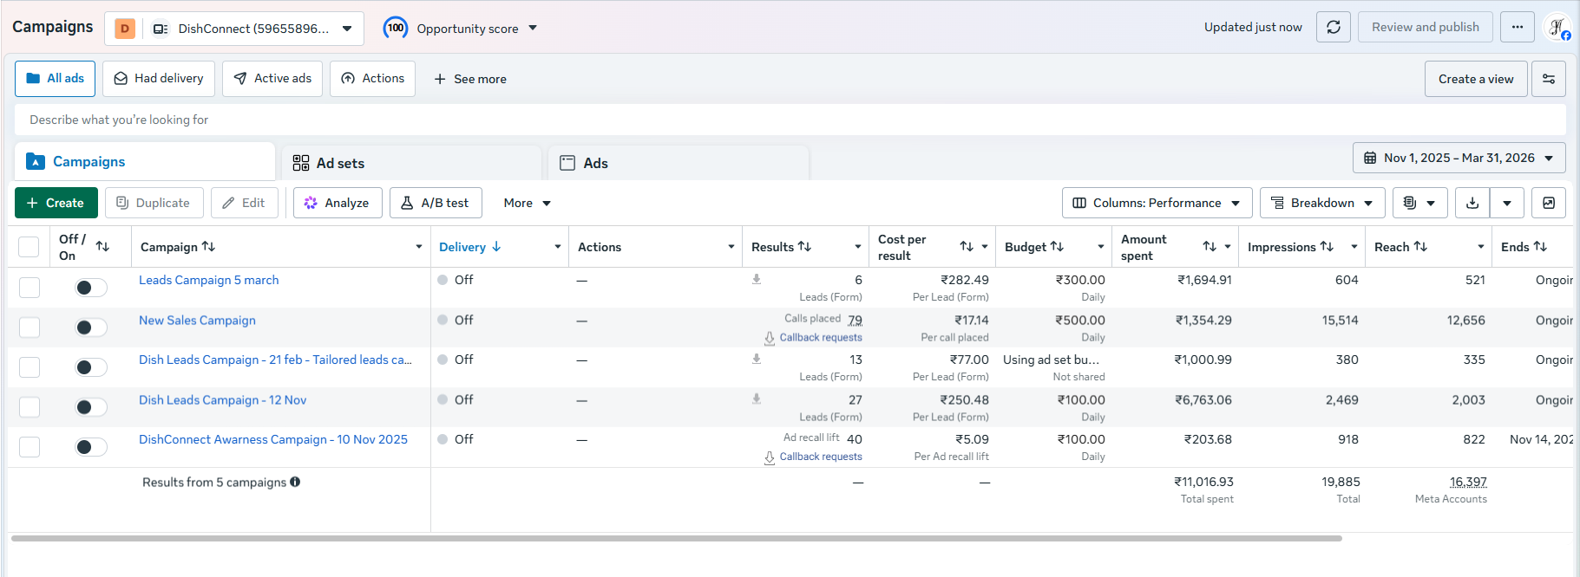Select the Had delivery filter tab
This screenshot has width=1580, height=577.
click(x=159, y=79)
